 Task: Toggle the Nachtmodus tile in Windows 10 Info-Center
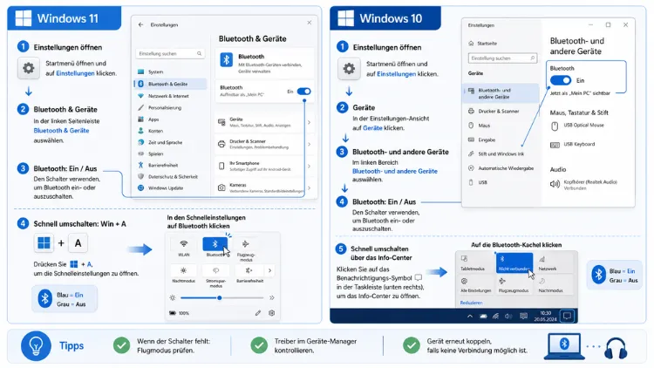[554, 284]
